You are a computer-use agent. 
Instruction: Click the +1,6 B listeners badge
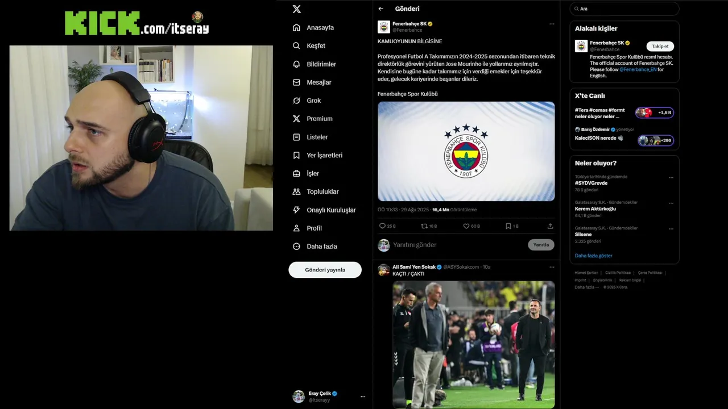click(x=655, y=112)
